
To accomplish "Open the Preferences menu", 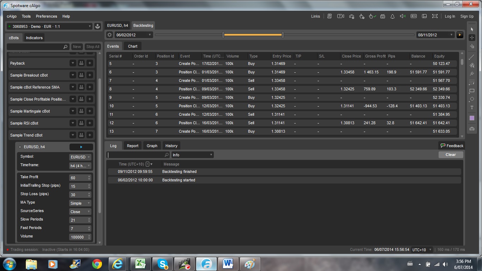I will tap(46, 16).
